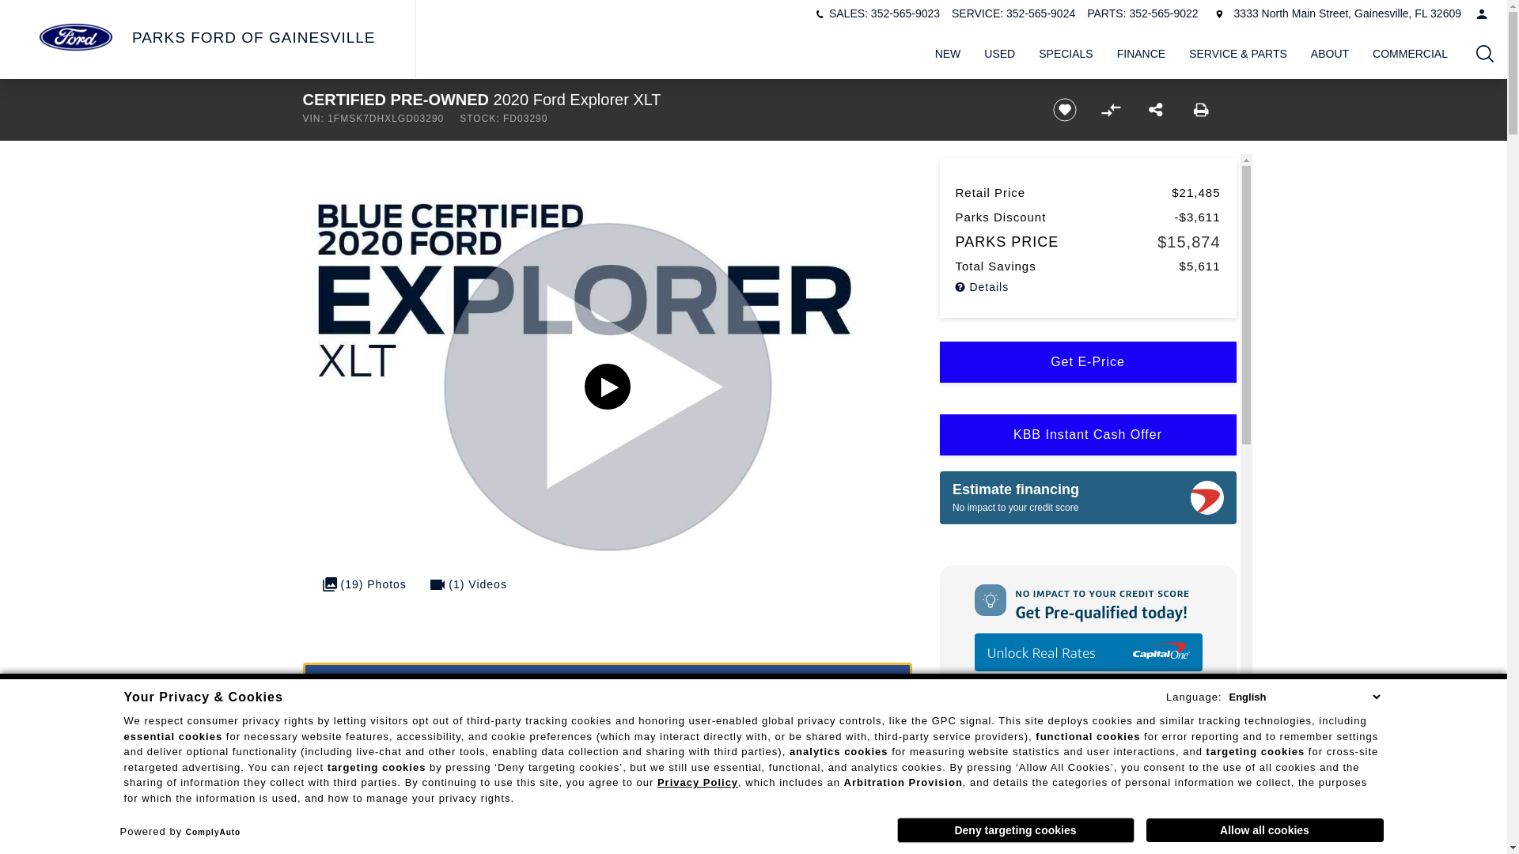Save vehicle with the heart icon
Screen dimensions: 1519x854
(x=1064, y=110)
